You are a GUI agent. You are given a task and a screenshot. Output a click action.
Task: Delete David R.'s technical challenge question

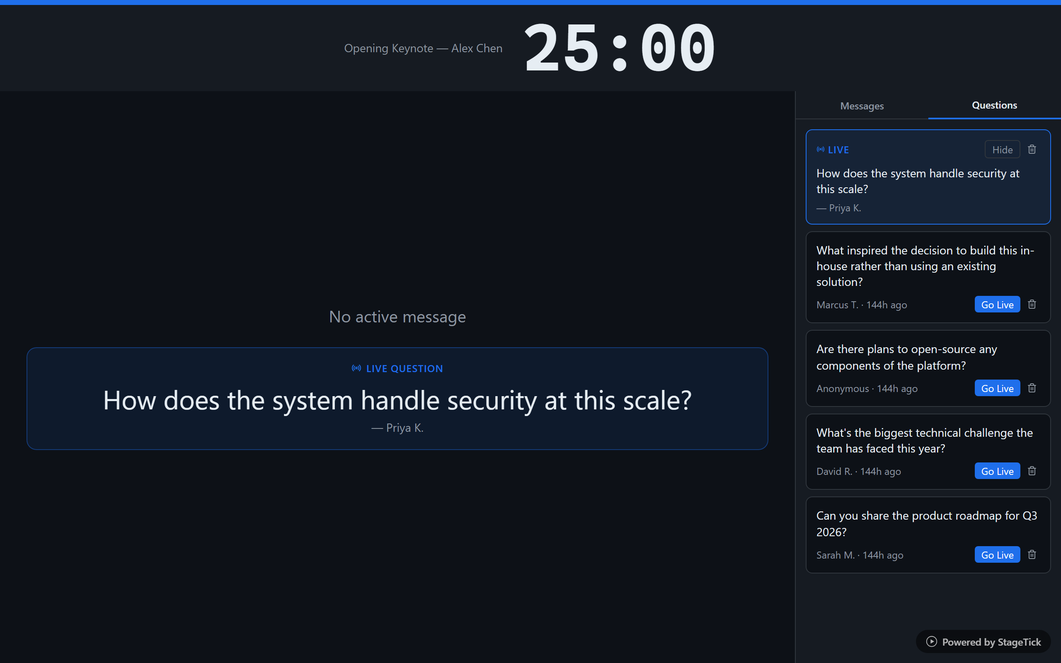1031,470
